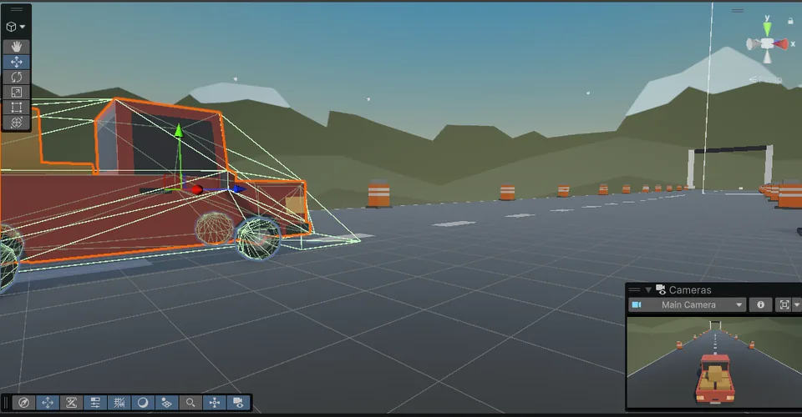
Task: Click the Main Camera preview thumbnail
Action: click(x=714, y=363)
